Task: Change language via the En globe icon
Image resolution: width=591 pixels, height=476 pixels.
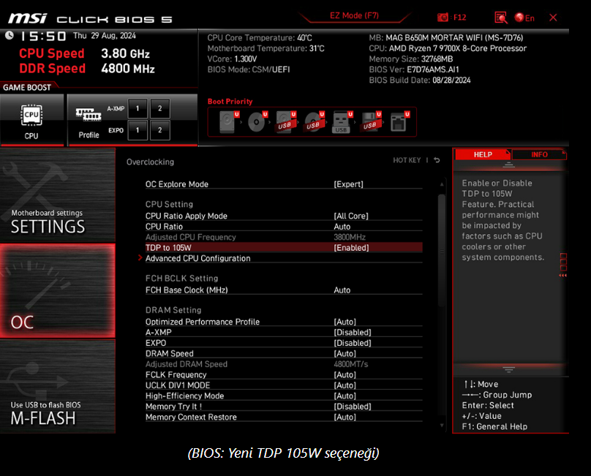Action: pos(524,18)
